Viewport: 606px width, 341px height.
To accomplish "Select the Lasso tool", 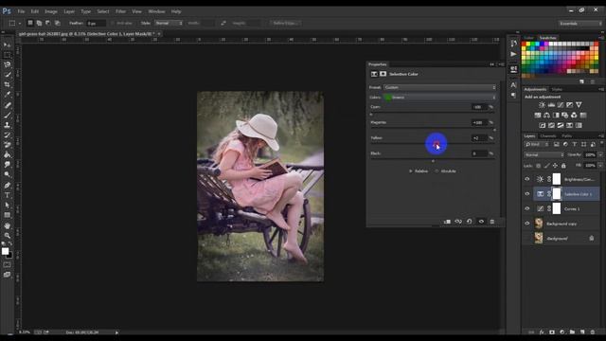I will pos(7,64).
